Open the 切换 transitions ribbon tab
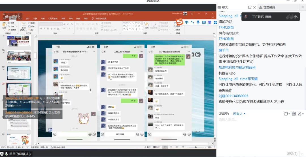This screenshot has height=157, width=306. (35, 19)
